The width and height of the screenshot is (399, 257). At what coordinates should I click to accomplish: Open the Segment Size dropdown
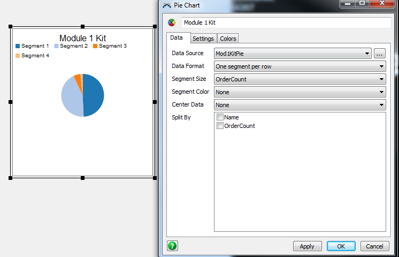(x=300, y=79)
